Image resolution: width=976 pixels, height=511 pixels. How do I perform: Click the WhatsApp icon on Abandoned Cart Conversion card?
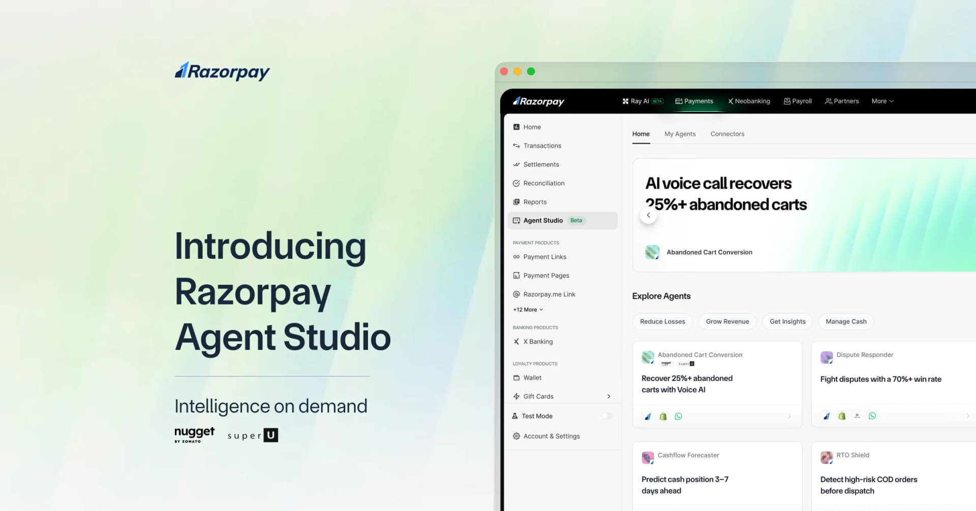coord(678,416)
